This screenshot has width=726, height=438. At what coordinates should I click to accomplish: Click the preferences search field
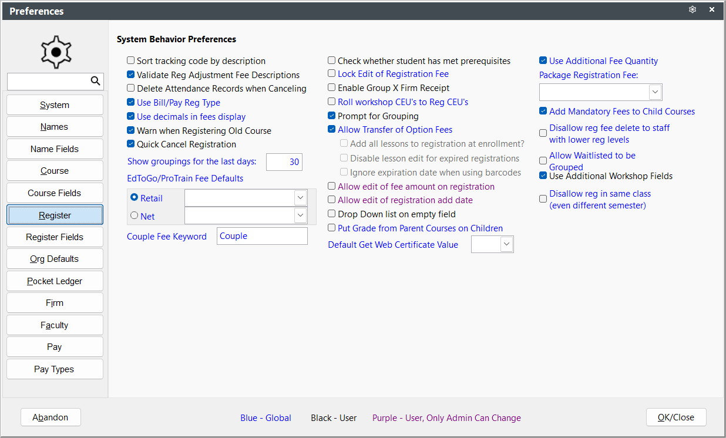(48, 81)
